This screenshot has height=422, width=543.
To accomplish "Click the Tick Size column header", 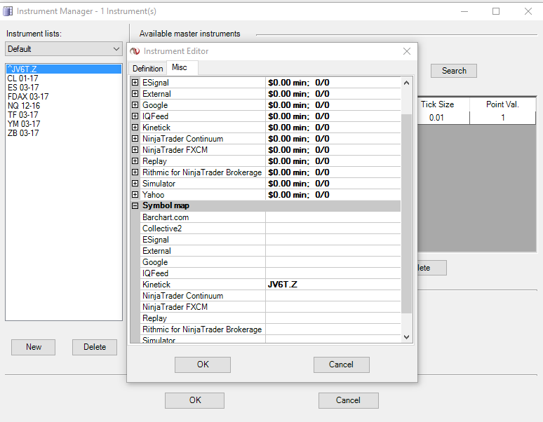I will tap(443, 104).
